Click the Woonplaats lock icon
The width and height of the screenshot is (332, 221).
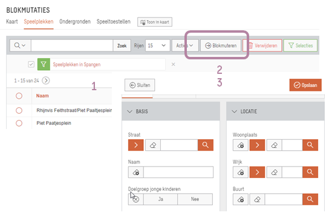[x=241, y=145]
